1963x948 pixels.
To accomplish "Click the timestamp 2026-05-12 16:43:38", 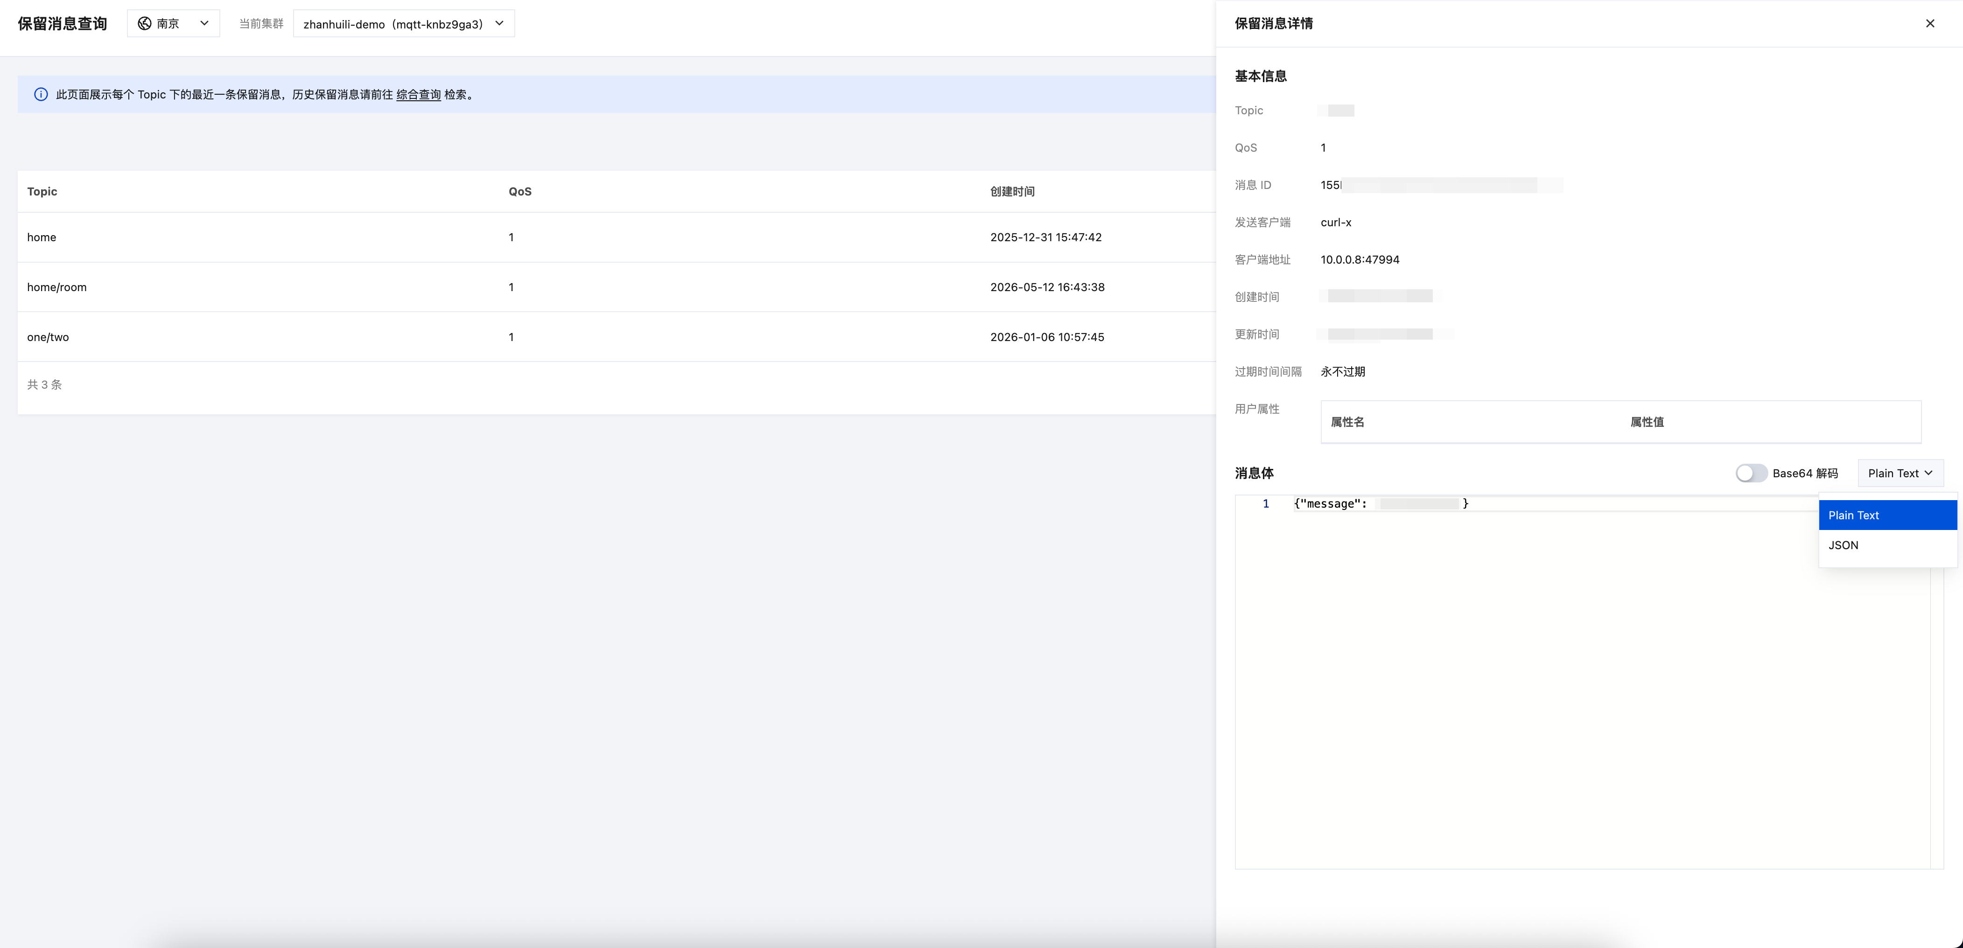I will [x=1047, y=287].
